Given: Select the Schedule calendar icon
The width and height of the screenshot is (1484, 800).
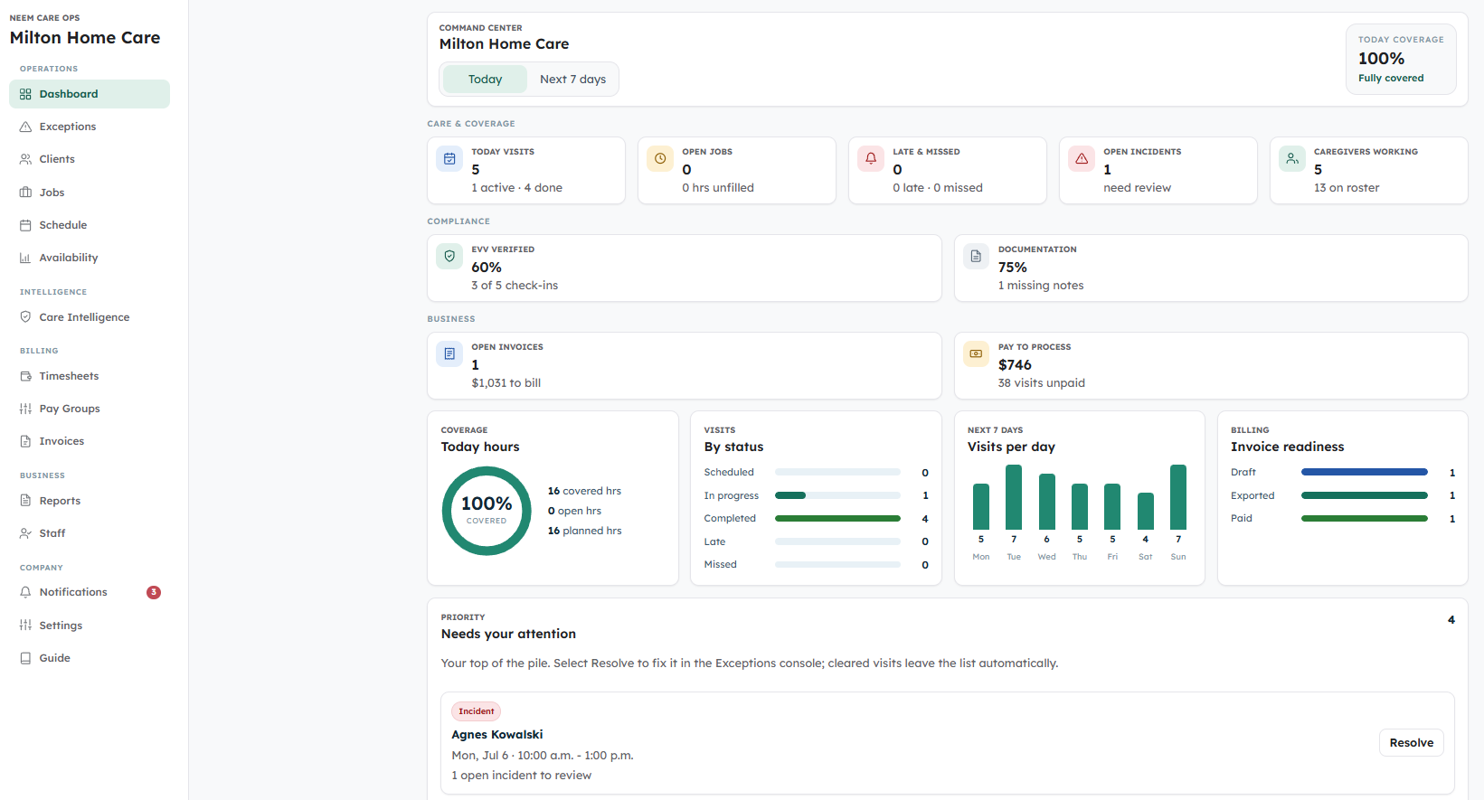Looking at the screenshot, I should click(25, 225).
